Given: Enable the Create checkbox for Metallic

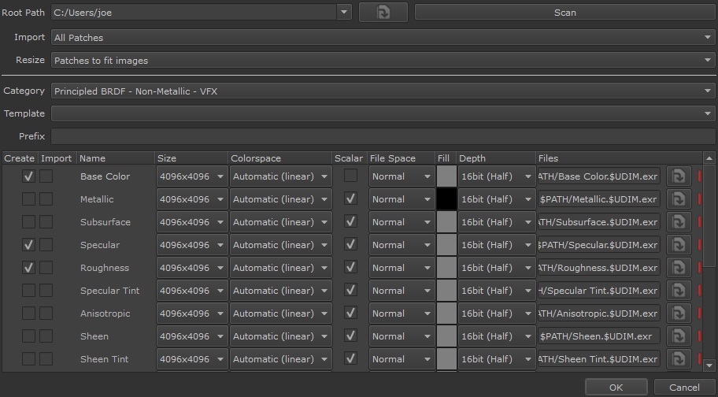Looking at the screenshot, I should 28,199.
